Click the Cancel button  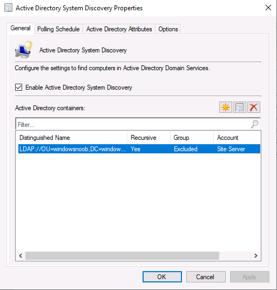[206, 276]
